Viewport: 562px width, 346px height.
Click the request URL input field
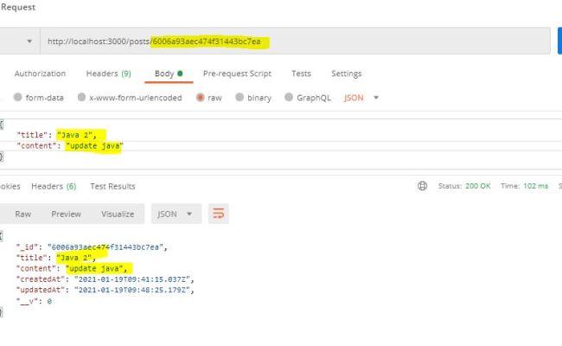point(295,42)
